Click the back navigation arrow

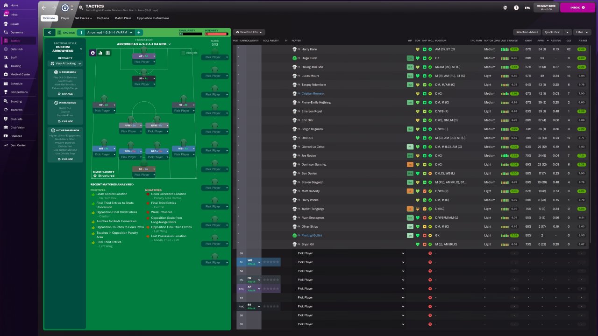[44, 8]
